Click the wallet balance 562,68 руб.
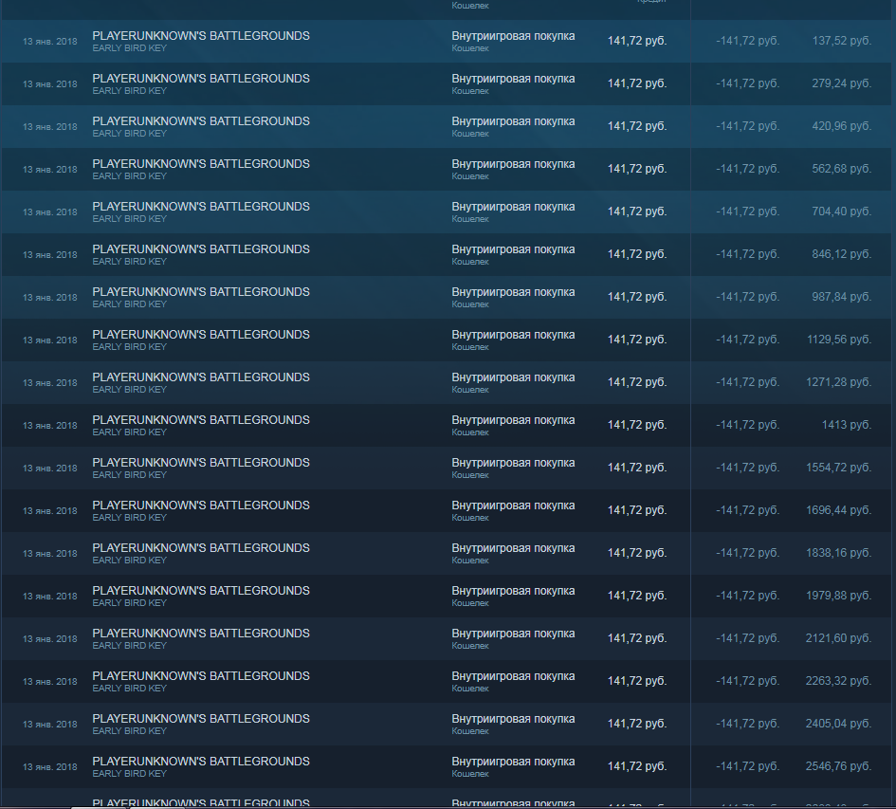Viewport: 896px width, 809px height. 842,169
